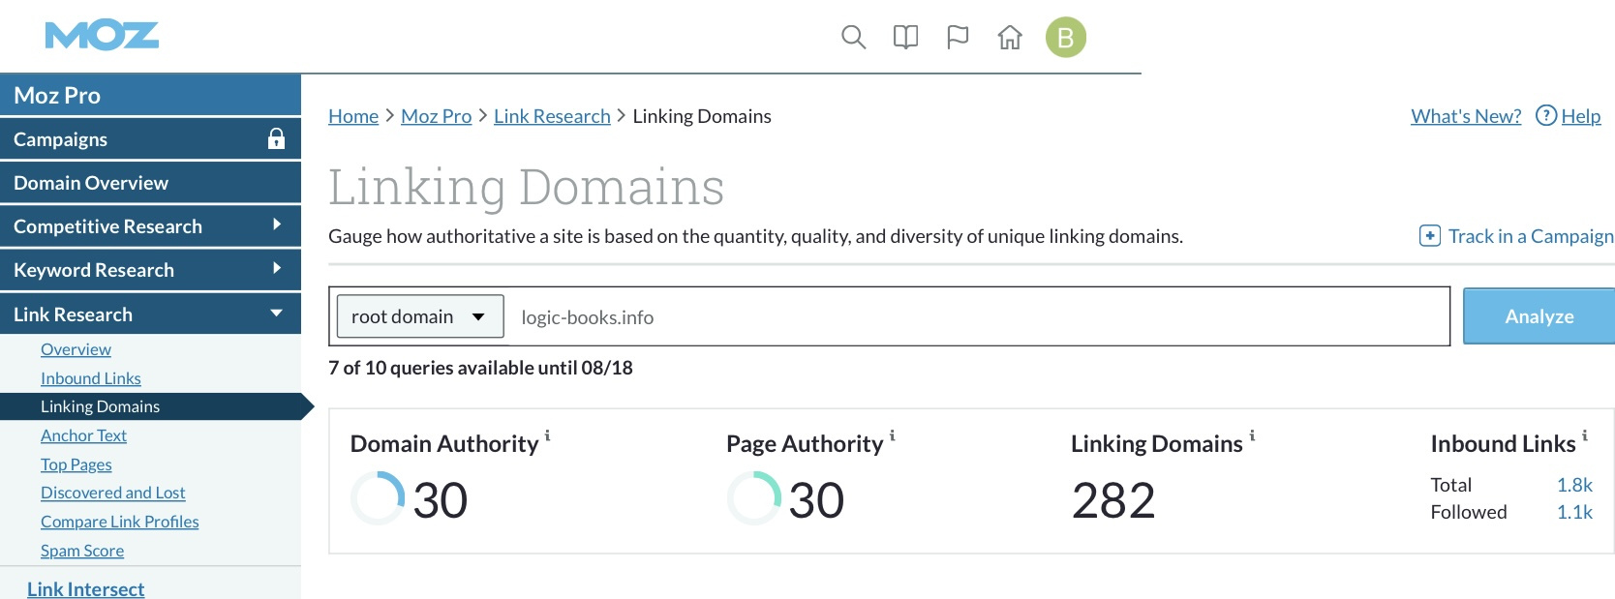Open the Help link text

[x=1581, y=116]
